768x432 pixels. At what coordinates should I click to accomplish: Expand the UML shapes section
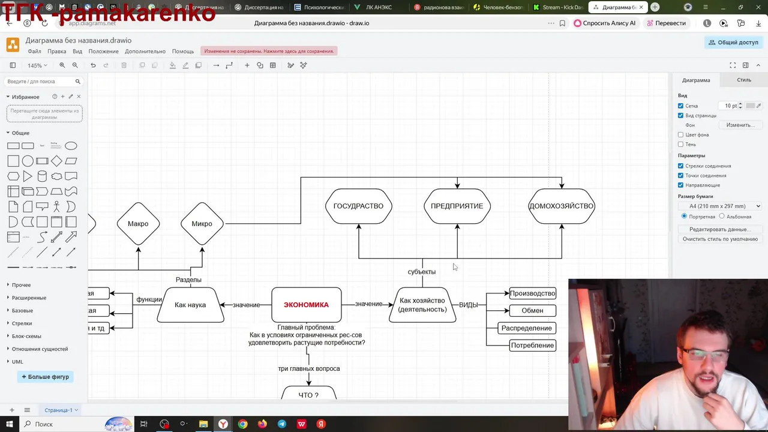pyautogui.click(x=17, y=362)
